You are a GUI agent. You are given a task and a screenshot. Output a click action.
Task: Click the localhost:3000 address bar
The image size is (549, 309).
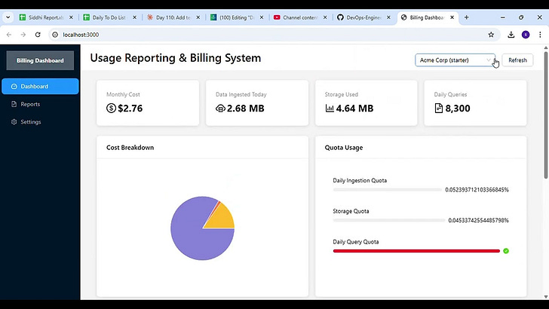tap(273, 35)
